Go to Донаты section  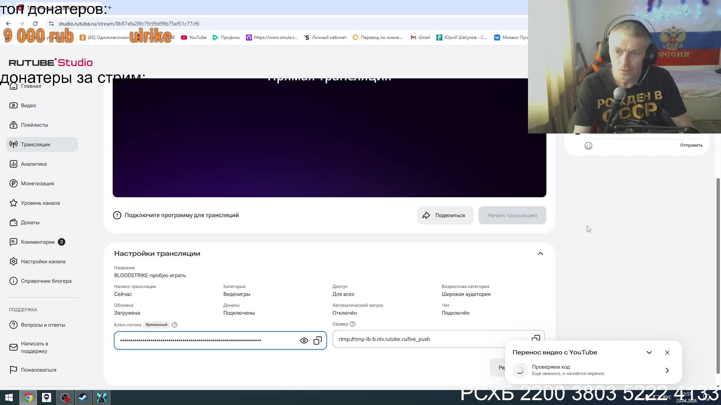pyautogui.click(x=30, y=222)
